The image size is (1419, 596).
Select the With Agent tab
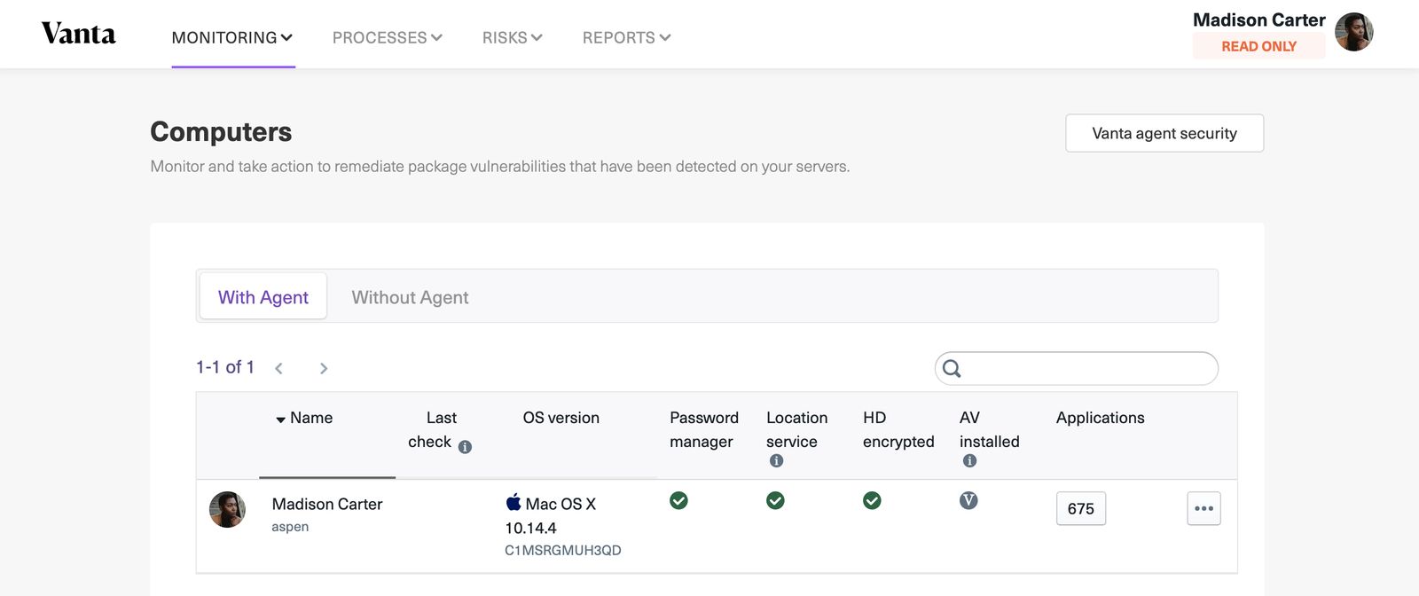[263, 297]
